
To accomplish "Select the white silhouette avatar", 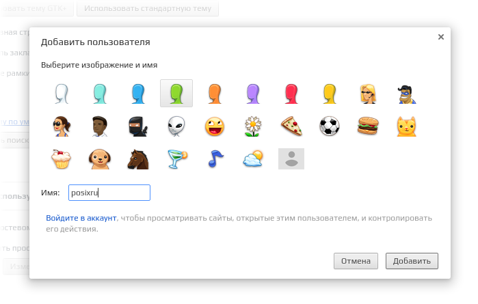I will pos(62,94).
